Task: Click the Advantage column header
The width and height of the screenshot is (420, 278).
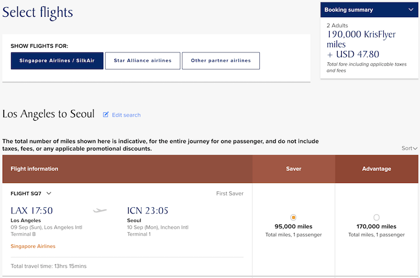Action: (x=376, y=169)
